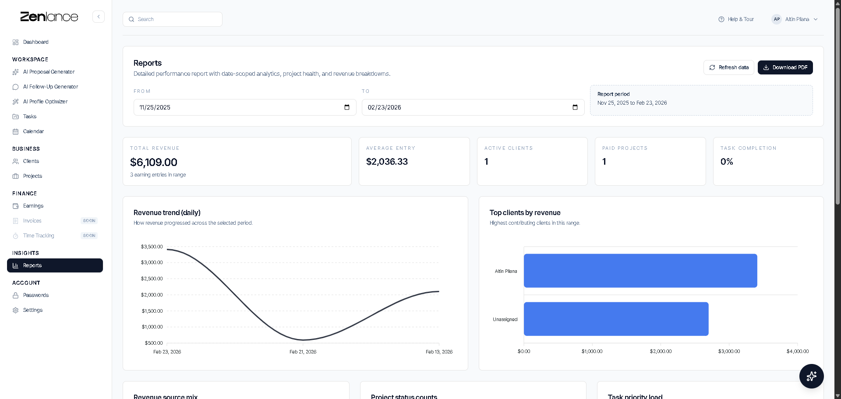Open the Tasks section
Viewport: 841px width, 399px height.
pyautogui.click(x=29, y=117)
